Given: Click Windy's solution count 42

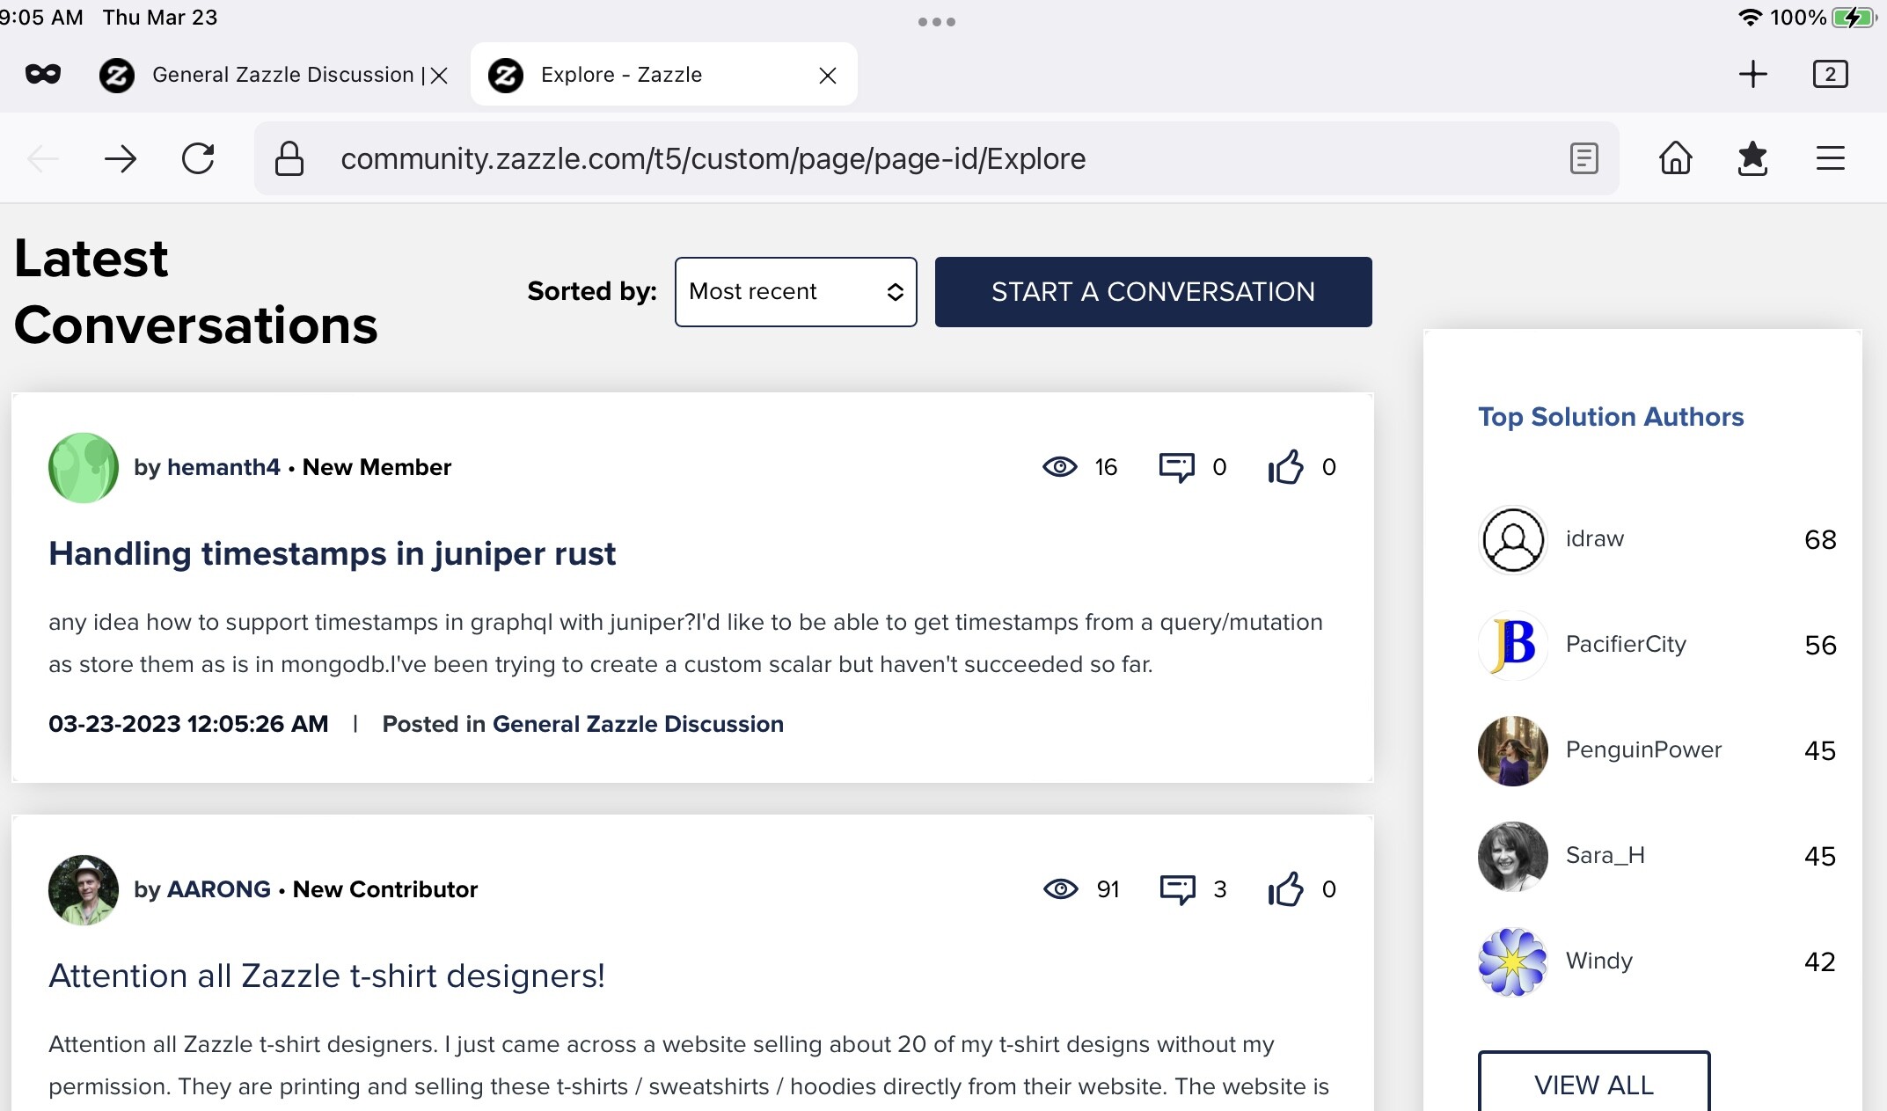Looking at the screenshot, I should [1820, 961].
